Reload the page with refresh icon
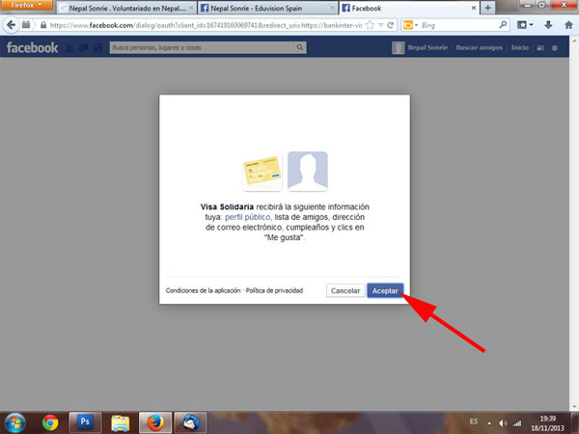The width and height of the screenshot is (579, 434). point(390,25)
